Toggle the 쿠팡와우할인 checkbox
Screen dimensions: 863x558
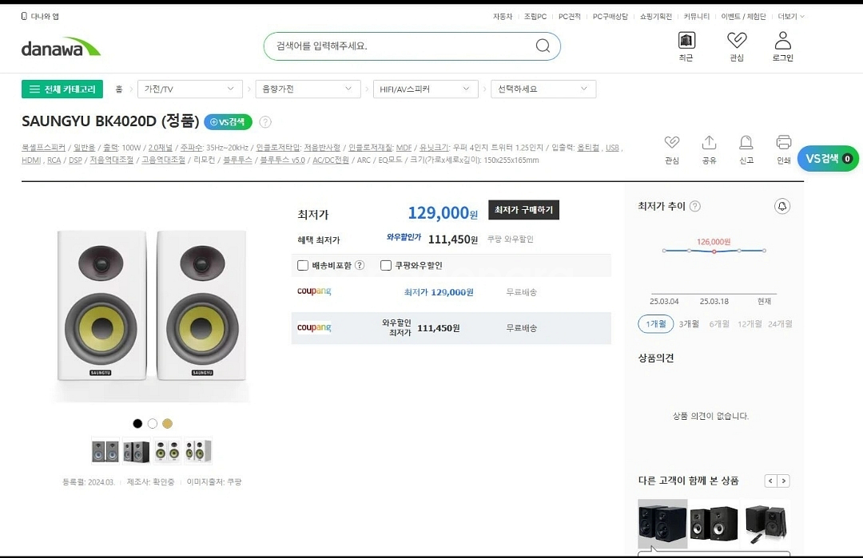point(386,266)
